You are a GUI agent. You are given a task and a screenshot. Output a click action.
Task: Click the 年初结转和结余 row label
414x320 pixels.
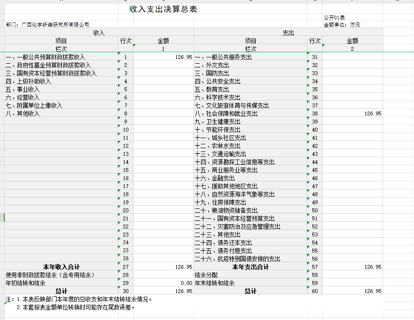[x=26, y=282]
